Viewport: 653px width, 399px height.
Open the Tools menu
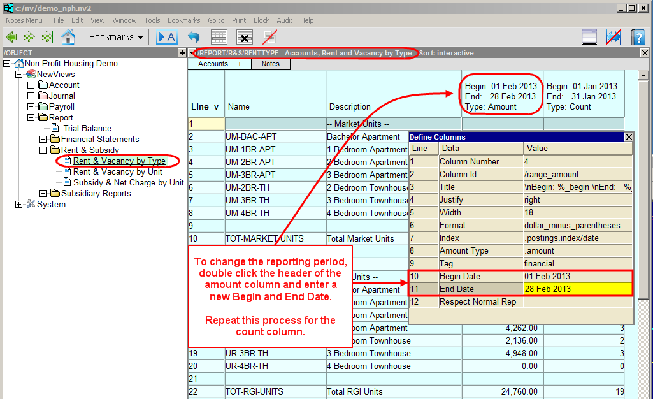(152, 20)
